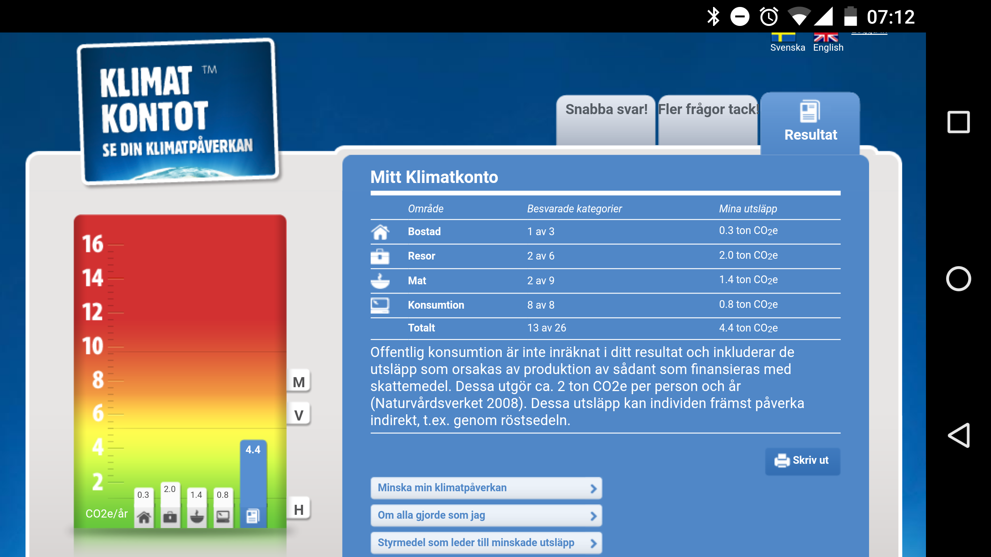Click the suitcase icon in the chart
Screen dimensions: 991x557
[170, 517]
